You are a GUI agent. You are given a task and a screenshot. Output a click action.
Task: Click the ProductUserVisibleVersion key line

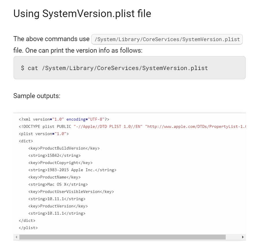tap(71, 191)
